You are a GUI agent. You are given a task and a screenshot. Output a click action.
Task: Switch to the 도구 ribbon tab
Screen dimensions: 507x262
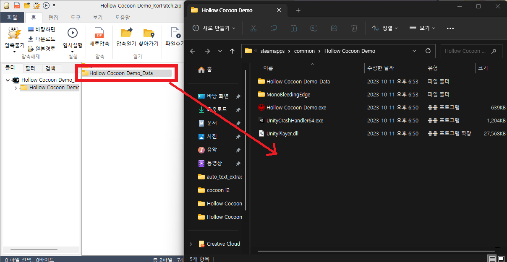tap(75, 17)
